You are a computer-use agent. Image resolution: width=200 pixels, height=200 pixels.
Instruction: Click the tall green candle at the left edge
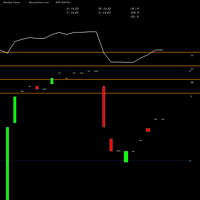pyautogui.click(x=8, y=164)
